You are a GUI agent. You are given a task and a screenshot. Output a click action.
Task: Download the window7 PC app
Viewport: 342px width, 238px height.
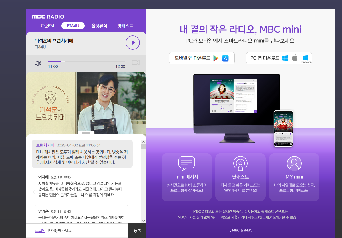pyautogui.click(x=306, y=59)
